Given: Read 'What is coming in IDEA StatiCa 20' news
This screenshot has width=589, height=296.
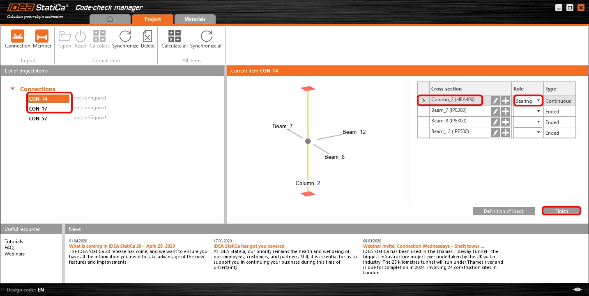Looking at the screenshot, I should (x=122, y=246).
